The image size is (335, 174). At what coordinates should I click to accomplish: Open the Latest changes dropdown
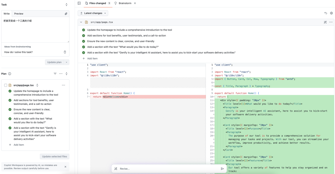click(x=93, y=13)
